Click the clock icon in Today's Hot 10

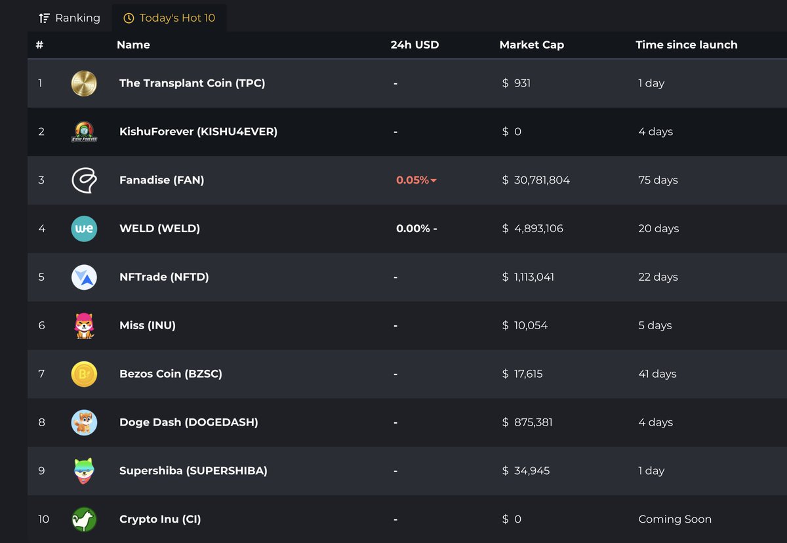coord(129,18)
